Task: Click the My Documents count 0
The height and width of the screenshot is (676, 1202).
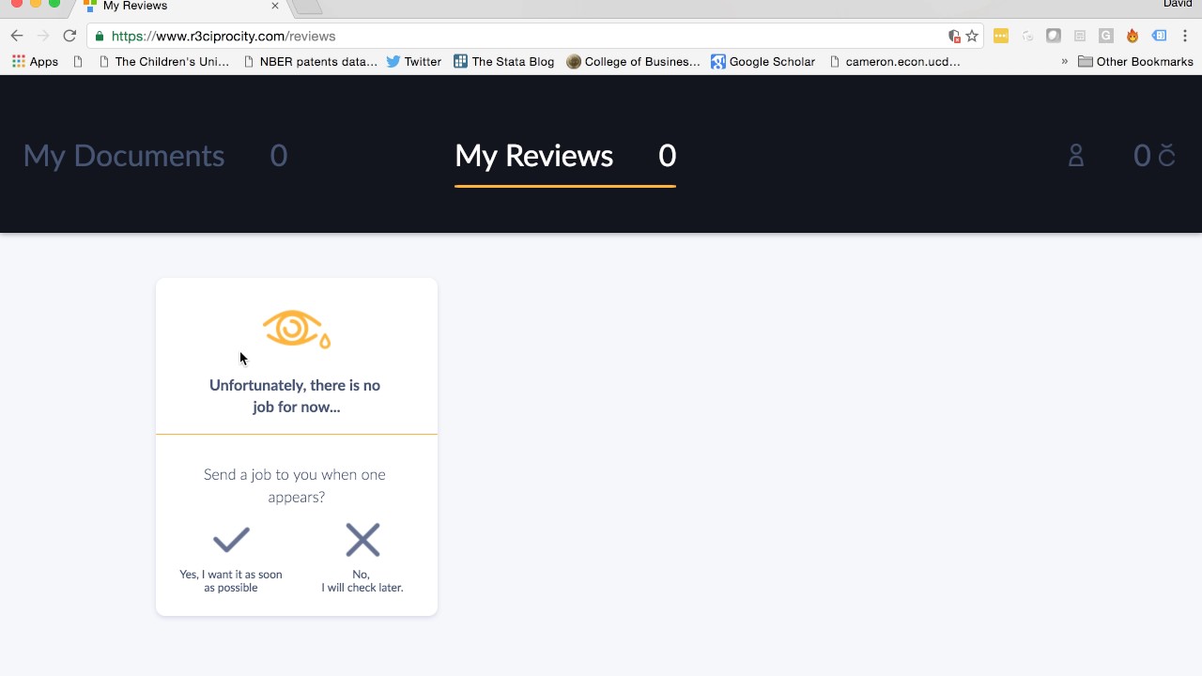Action: [279, 155]
